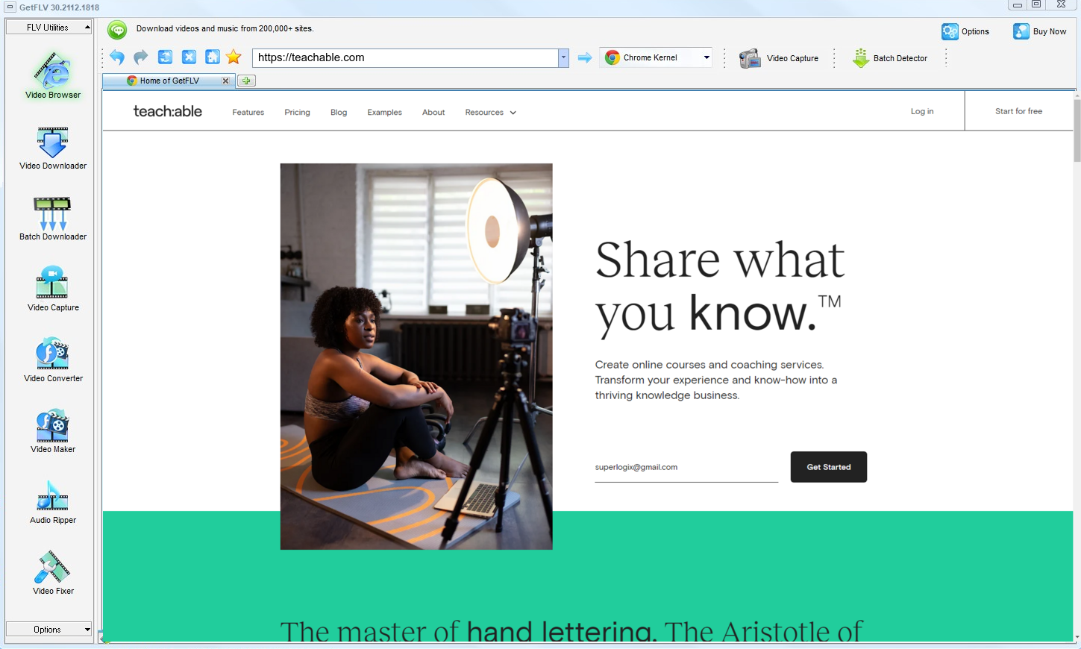The image size is (1081, 649).
Task: Open the Chrome Kernel dropdown
Action: (656, 57)
